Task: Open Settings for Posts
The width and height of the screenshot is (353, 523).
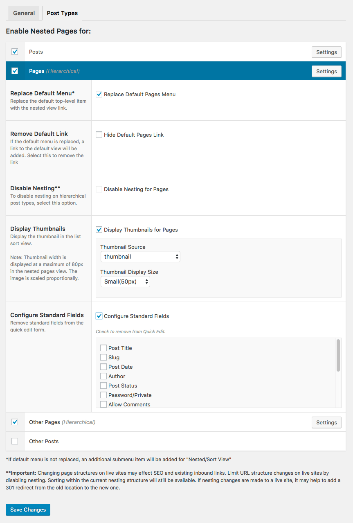Action: (x=326, y=52)
